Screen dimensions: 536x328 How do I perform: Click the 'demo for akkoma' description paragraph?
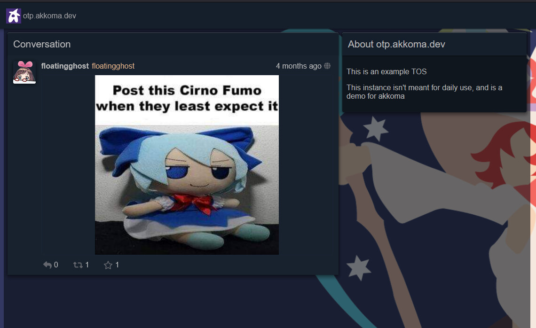424,92
